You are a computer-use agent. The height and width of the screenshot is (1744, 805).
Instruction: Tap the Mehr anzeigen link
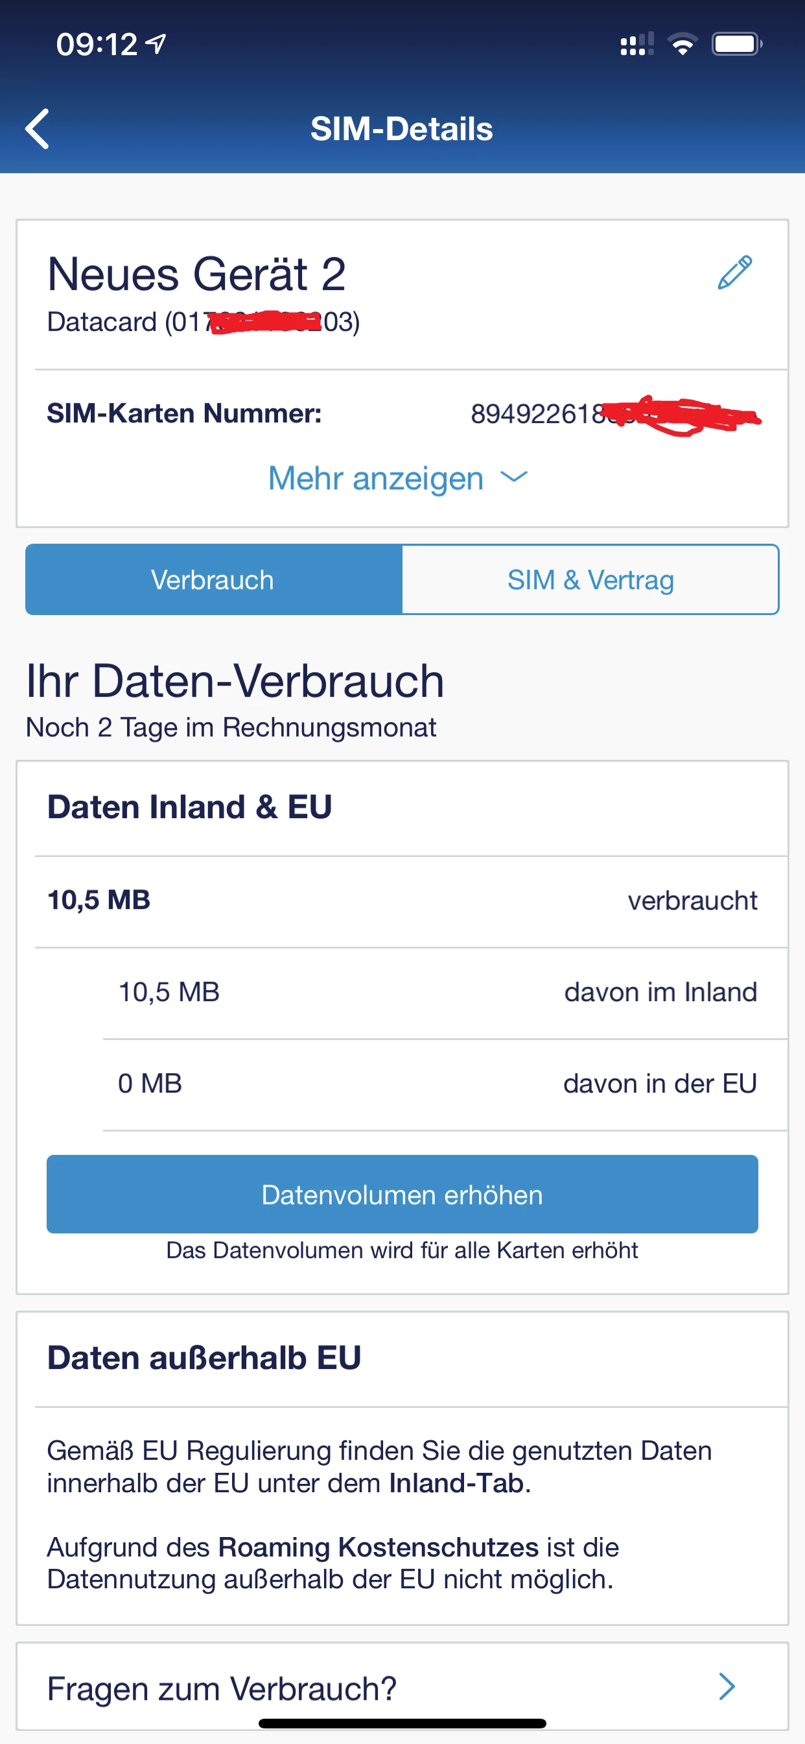(376, 478)
